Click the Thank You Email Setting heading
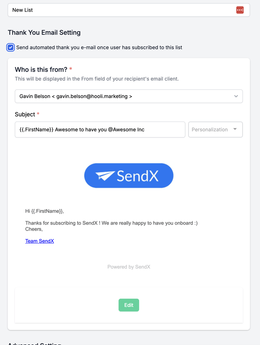 point(44,32)
